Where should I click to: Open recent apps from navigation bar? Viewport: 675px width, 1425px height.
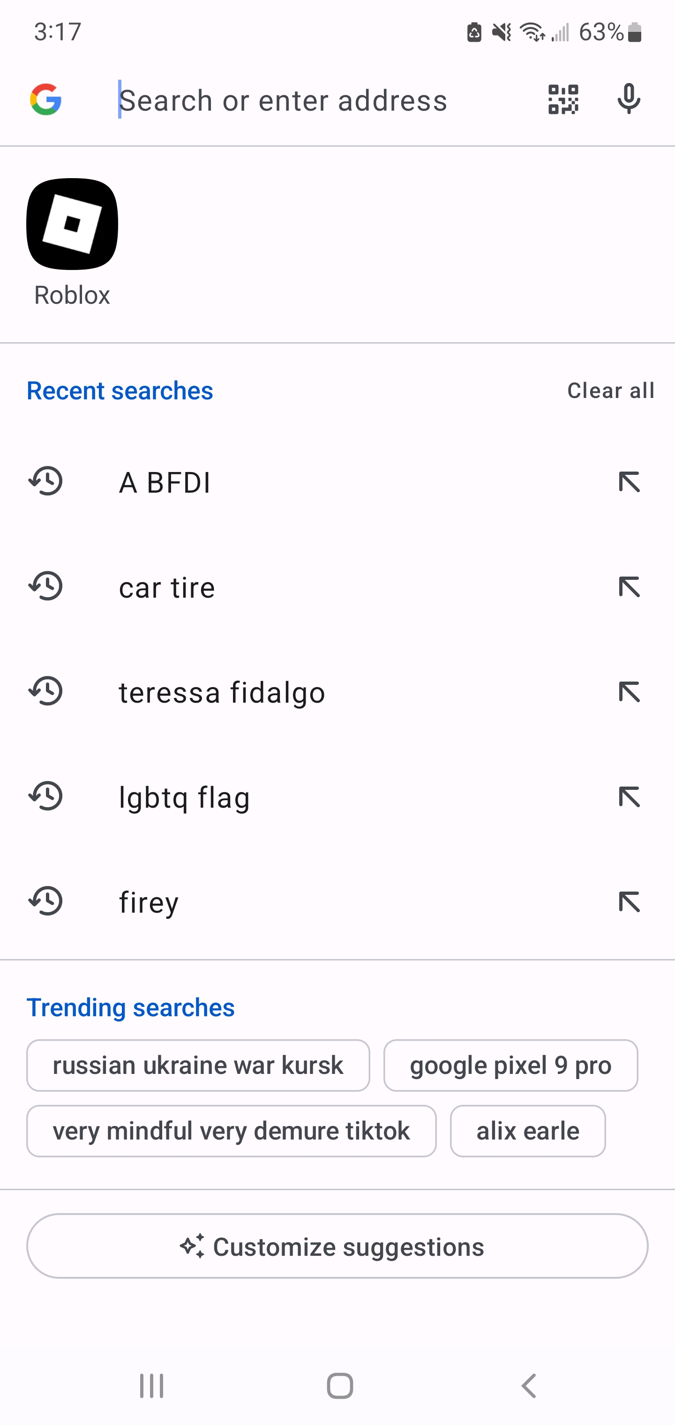[x=151, y=1386]
